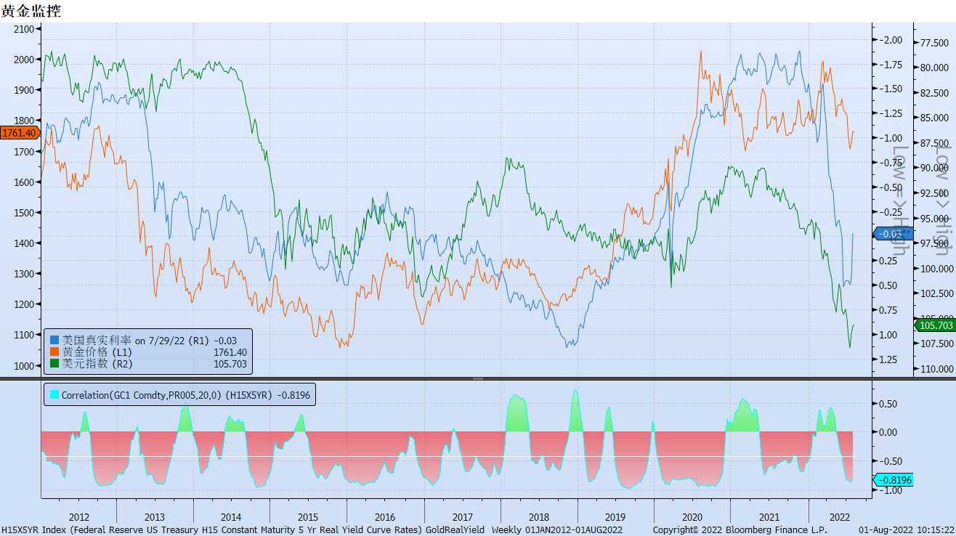Click the 2016 year label on time axis

coord(385,517)
